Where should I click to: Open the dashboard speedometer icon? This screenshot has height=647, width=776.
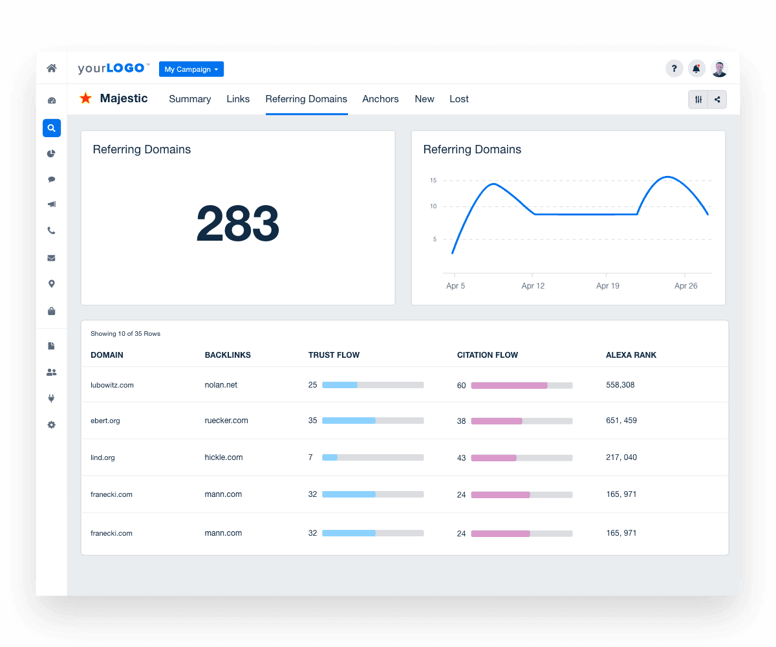tap(52, 100)
